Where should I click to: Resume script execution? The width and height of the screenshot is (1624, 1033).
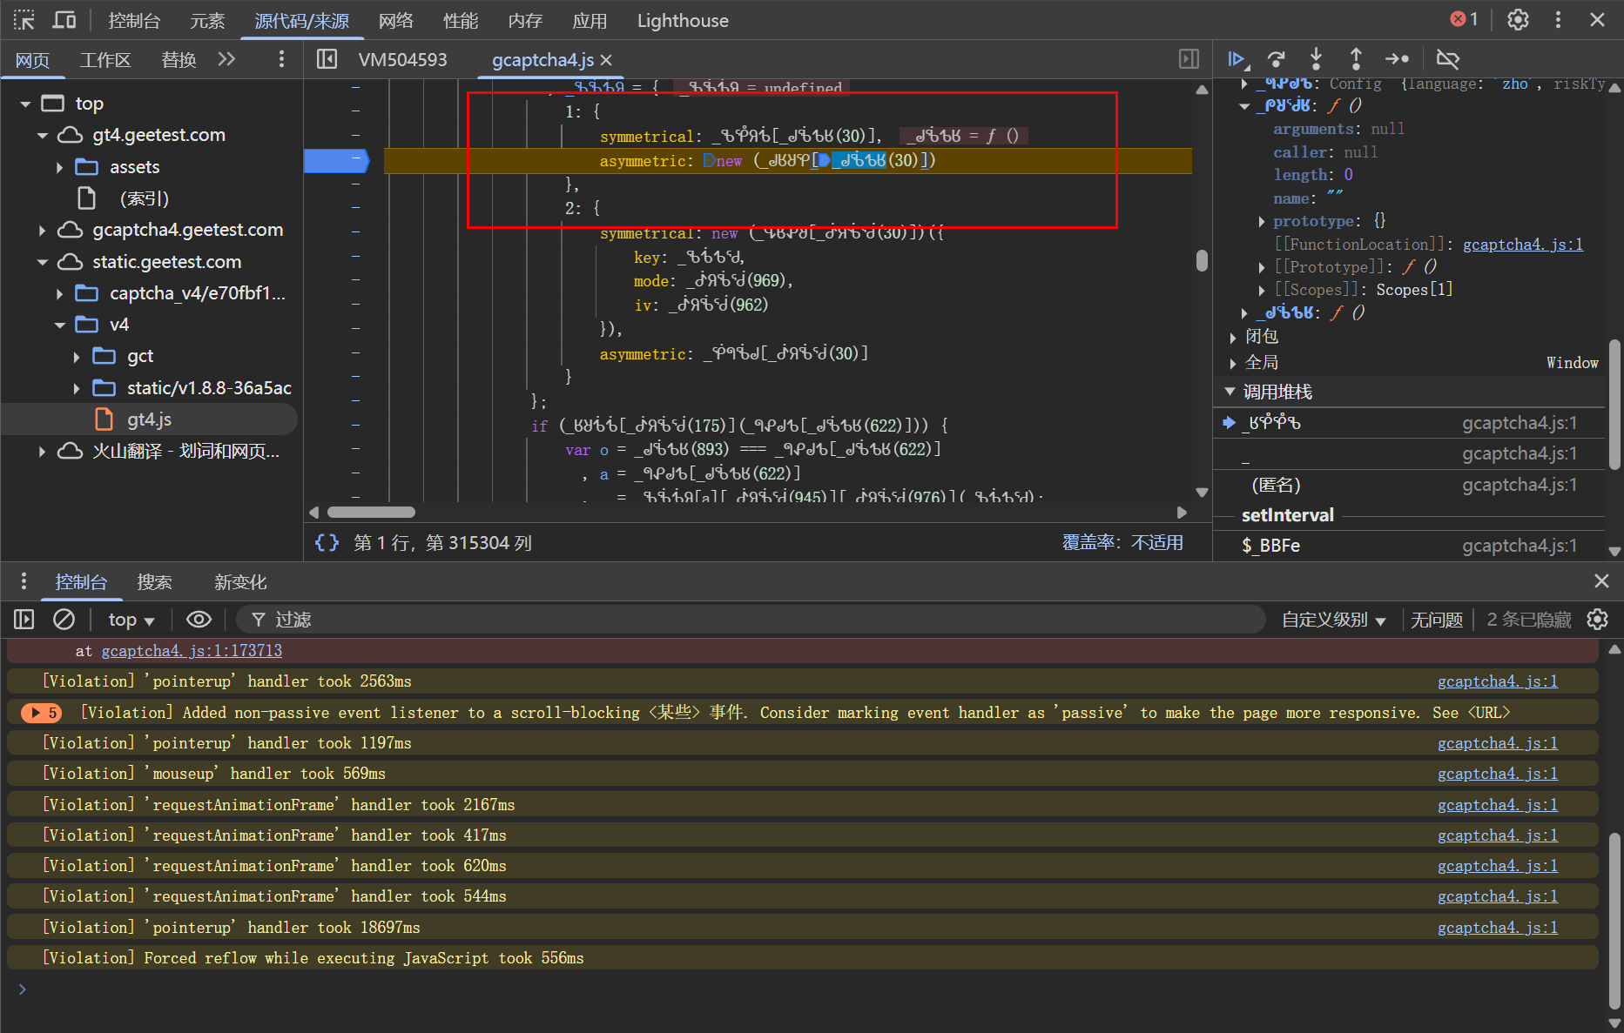coord(1237,59)
